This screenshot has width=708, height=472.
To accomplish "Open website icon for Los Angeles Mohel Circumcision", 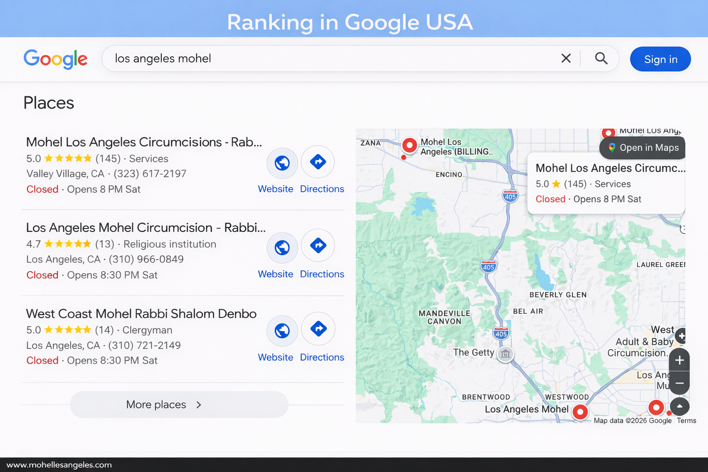I will pos(282,248).
